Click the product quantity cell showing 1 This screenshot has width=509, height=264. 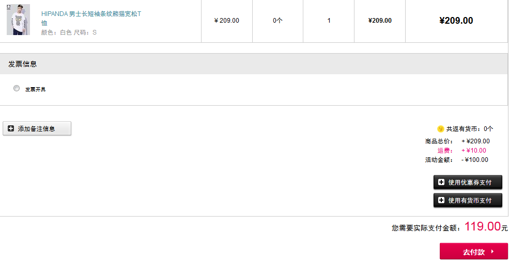[x=329, y=21]
